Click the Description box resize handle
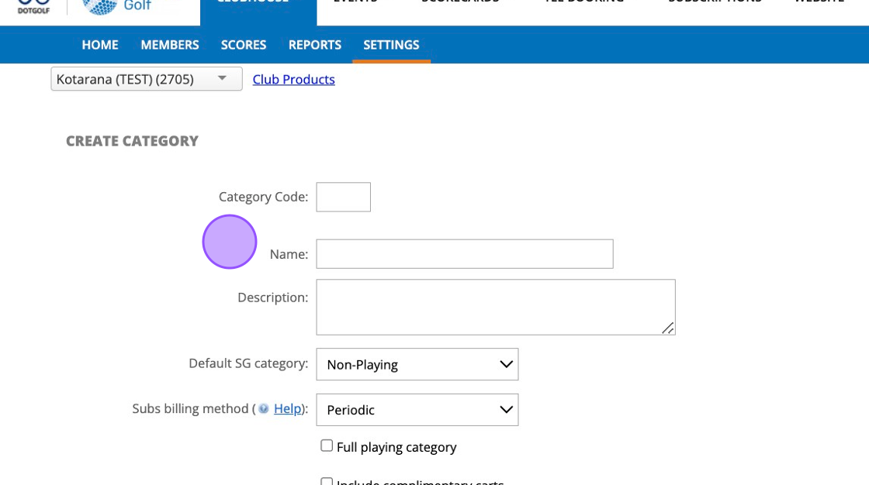The image size is (869, 485). pos(667,328)
